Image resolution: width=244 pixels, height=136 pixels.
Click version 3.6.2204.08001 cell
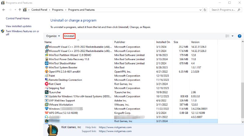click(199, 109)
